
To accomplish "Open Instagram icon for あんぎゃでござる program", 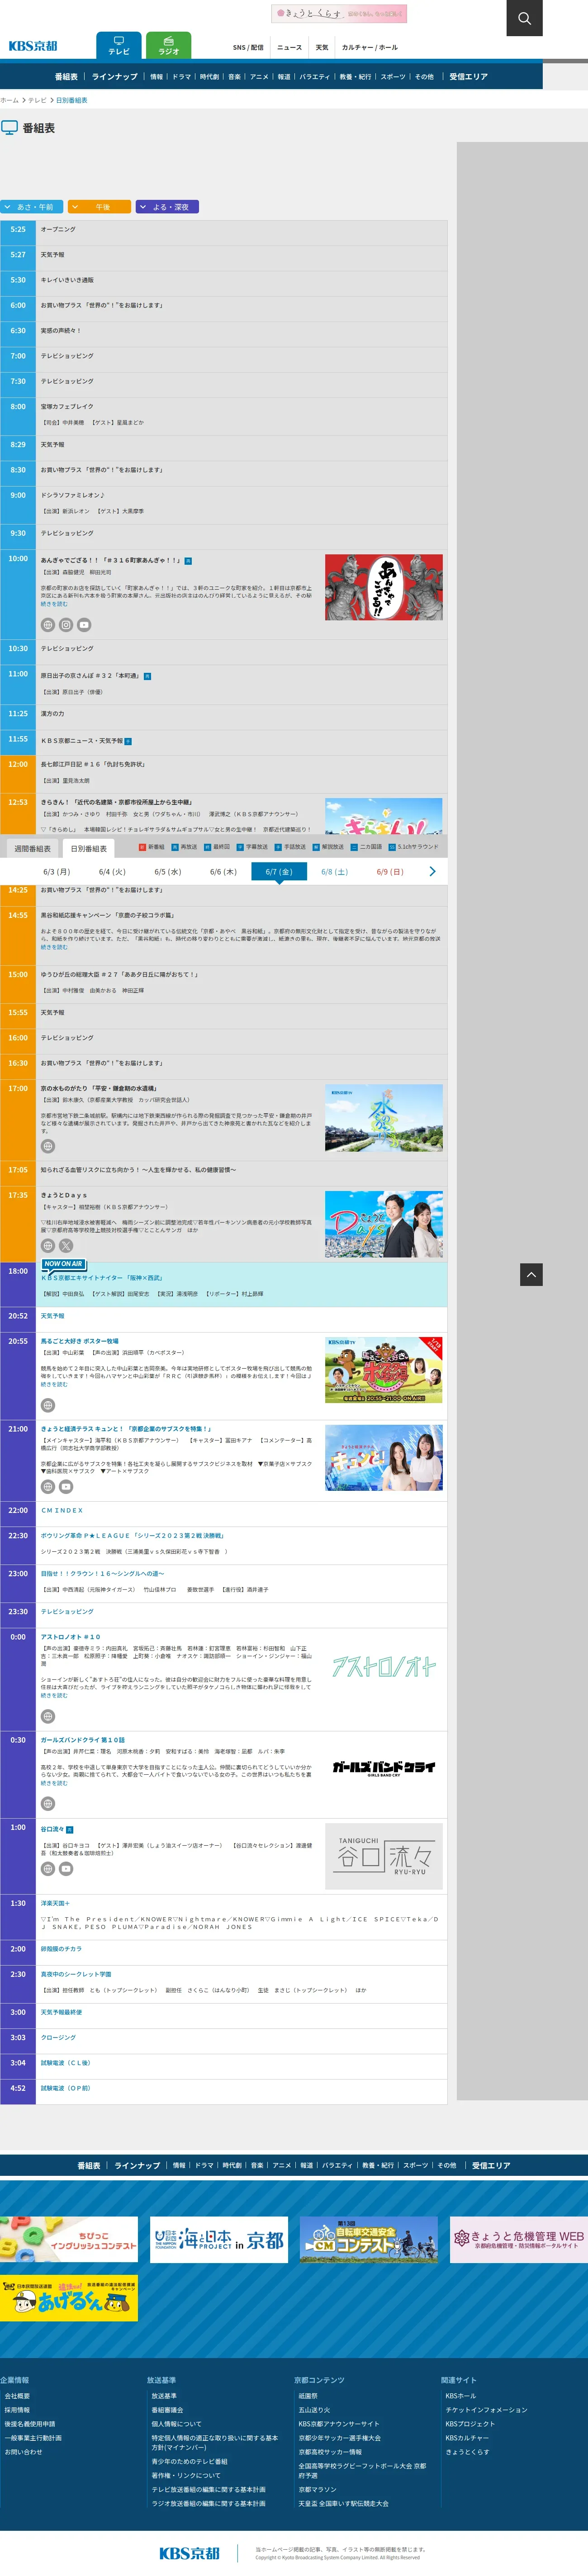I will [66, 625].
